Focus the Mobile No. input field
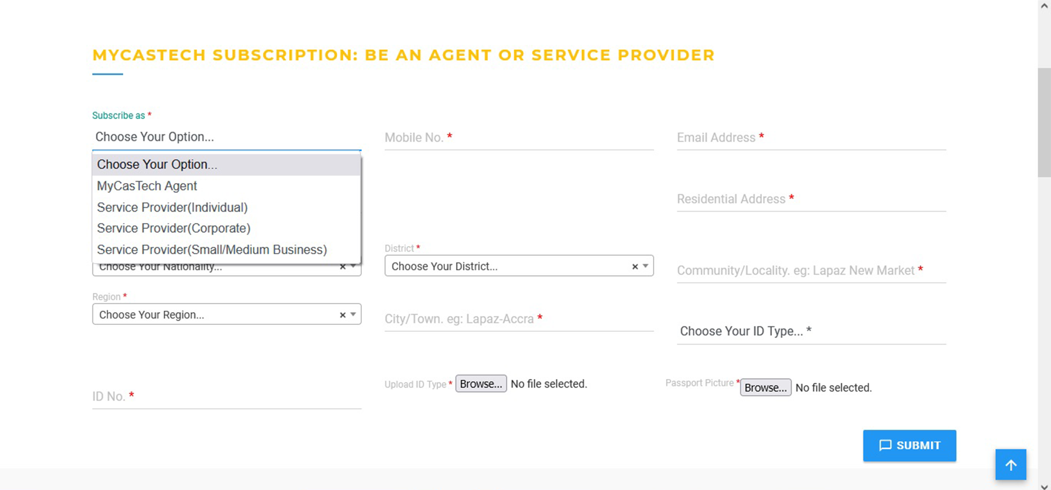This screenshot has height=490, width=1051. point(518,138)
